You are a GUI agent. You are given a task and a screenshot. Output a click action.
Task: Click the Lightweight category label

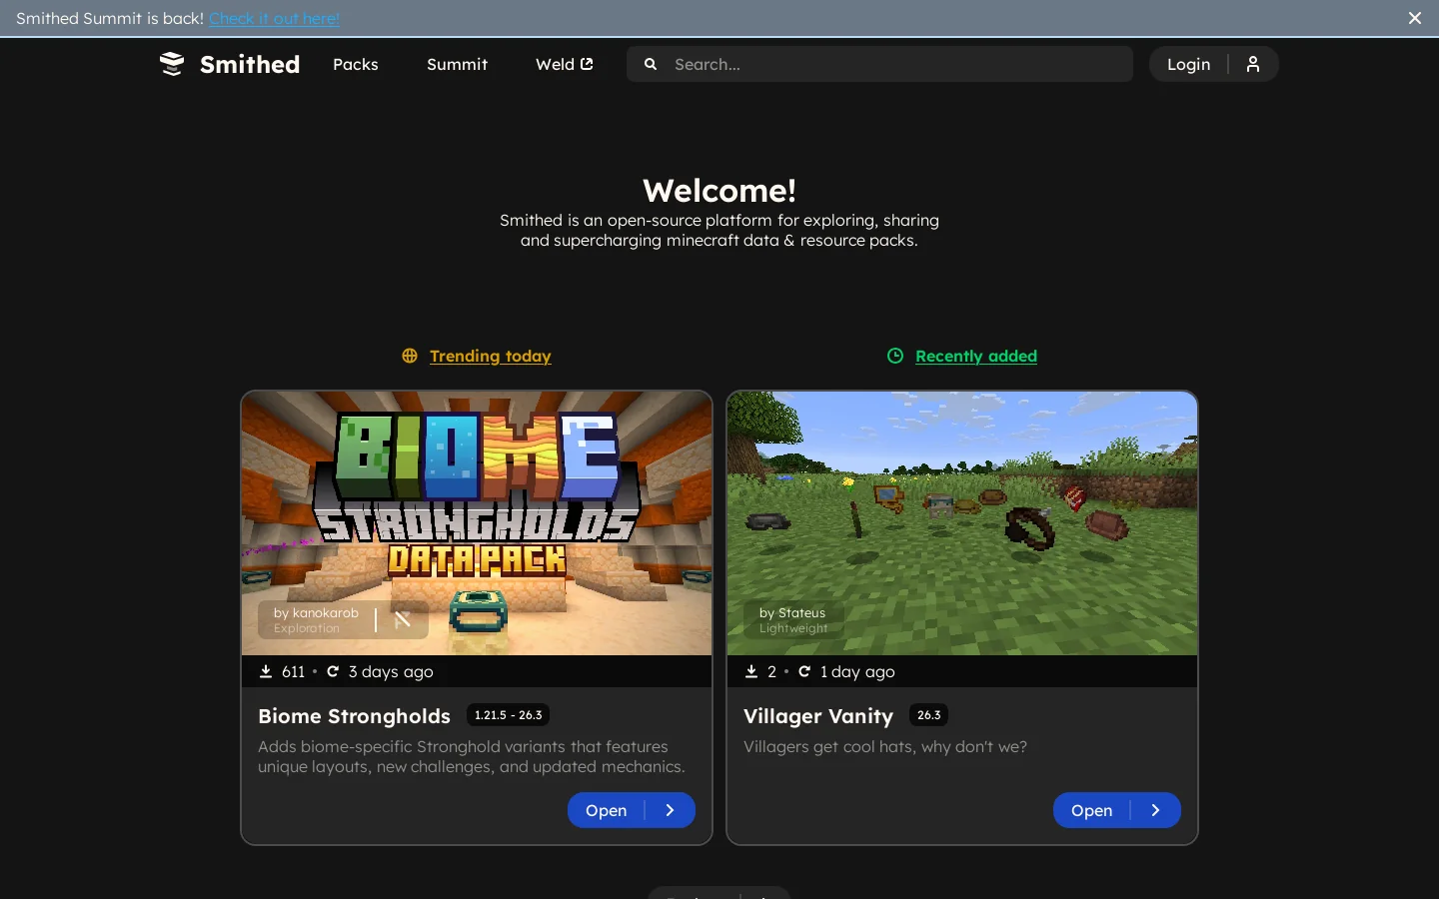pyautogui.click(x=793, y=628)
